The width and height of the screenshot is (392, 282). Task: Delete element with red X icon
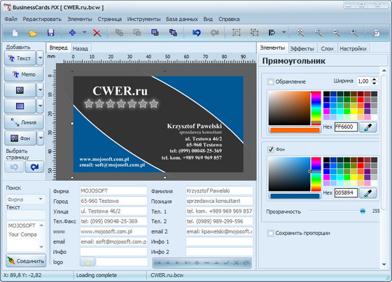97,33
